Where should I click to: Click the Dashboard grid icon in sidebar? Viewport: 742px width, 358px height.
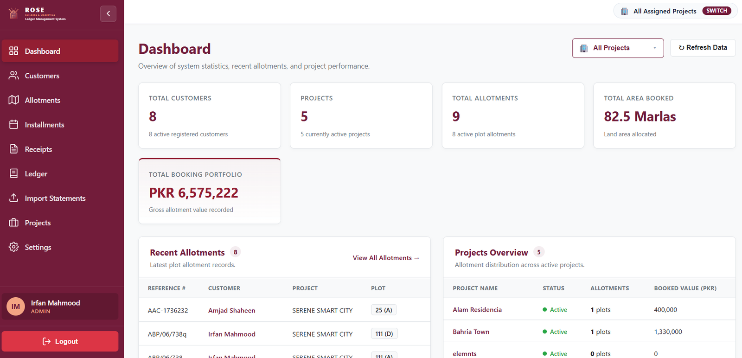point(14,51)
